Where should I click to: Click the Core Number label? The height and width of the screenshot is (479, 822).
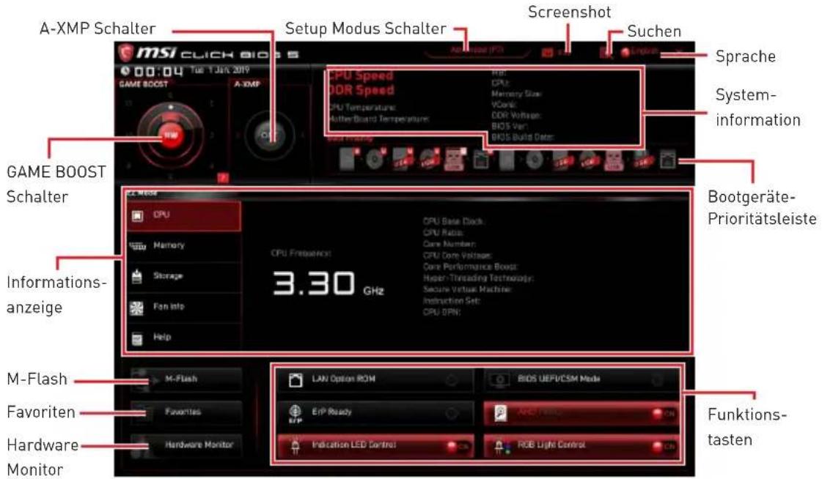click(449, 244)
